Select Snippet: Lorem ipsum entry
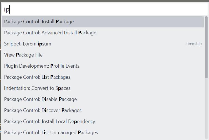This screenshot has width=209, height=140. tap(103, 44)
